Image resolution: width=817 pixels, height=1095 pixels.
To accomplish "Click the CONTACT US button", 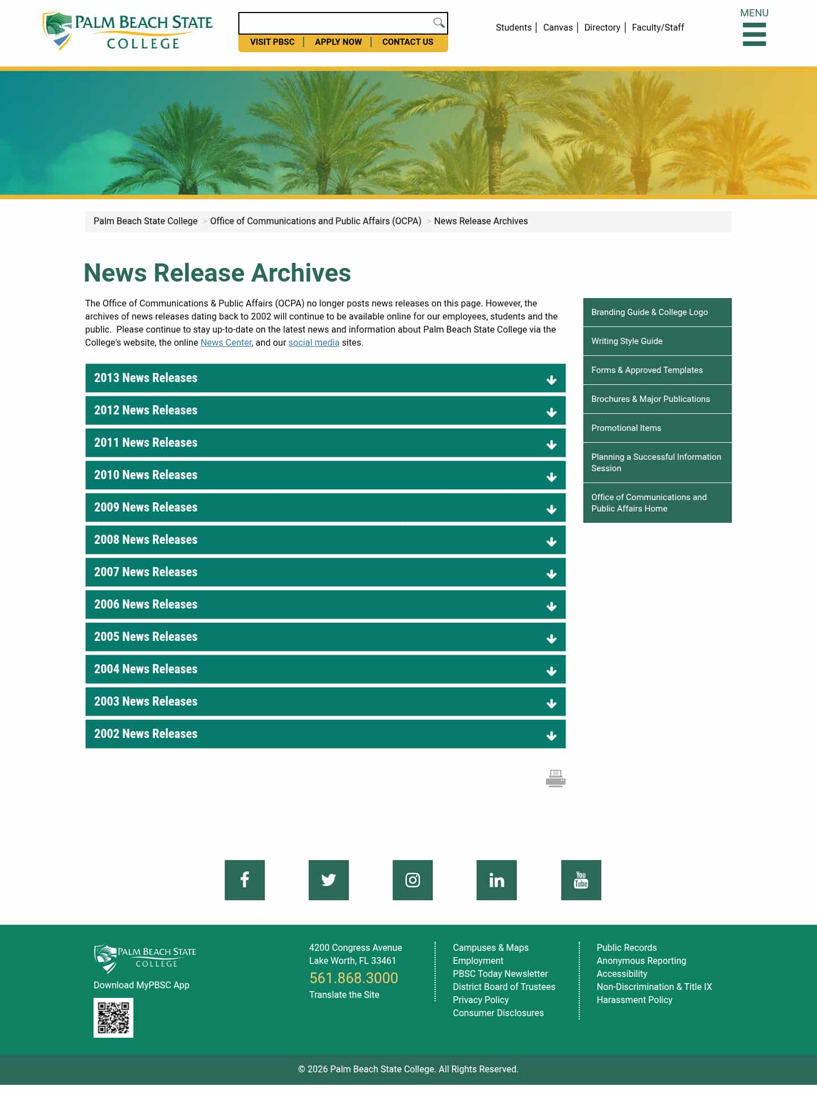I will pos(408,42).
